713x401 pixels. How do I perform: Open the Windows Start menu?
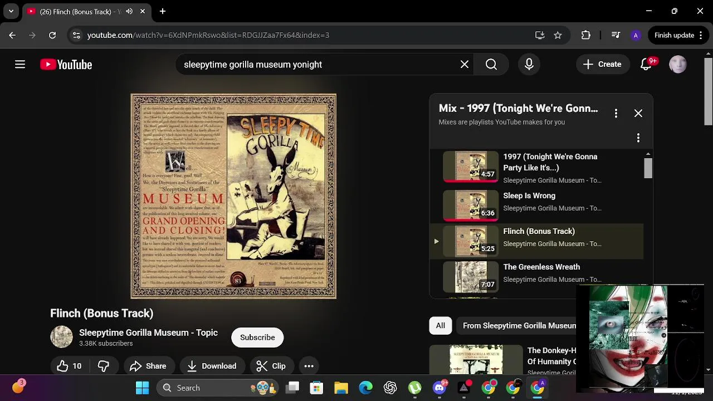(x=143, y=388)
